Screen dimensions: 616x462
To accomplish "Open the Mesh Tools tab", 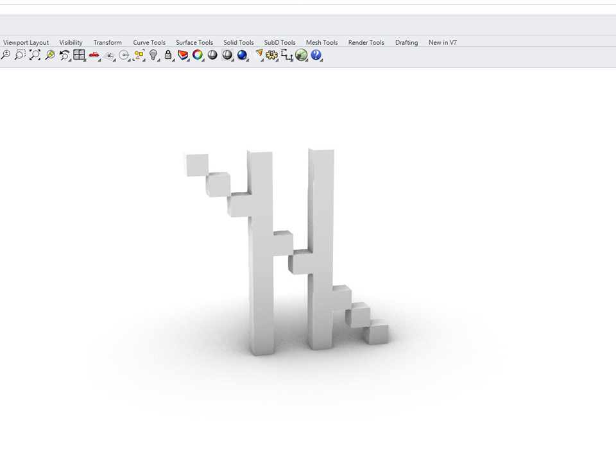I will click(x=321, y=42).
